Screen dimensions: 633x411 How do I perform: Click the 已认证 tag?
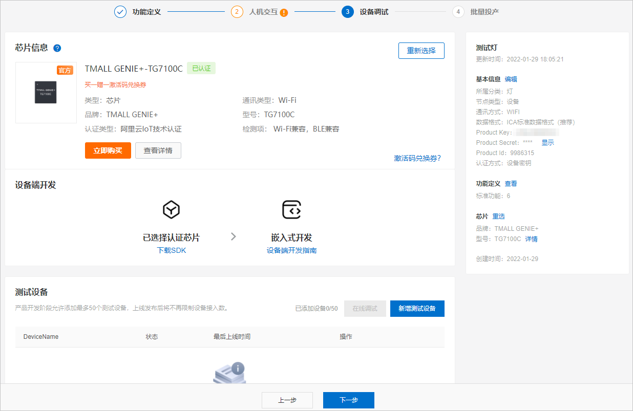pyautogui.click(x=201, y=69)
